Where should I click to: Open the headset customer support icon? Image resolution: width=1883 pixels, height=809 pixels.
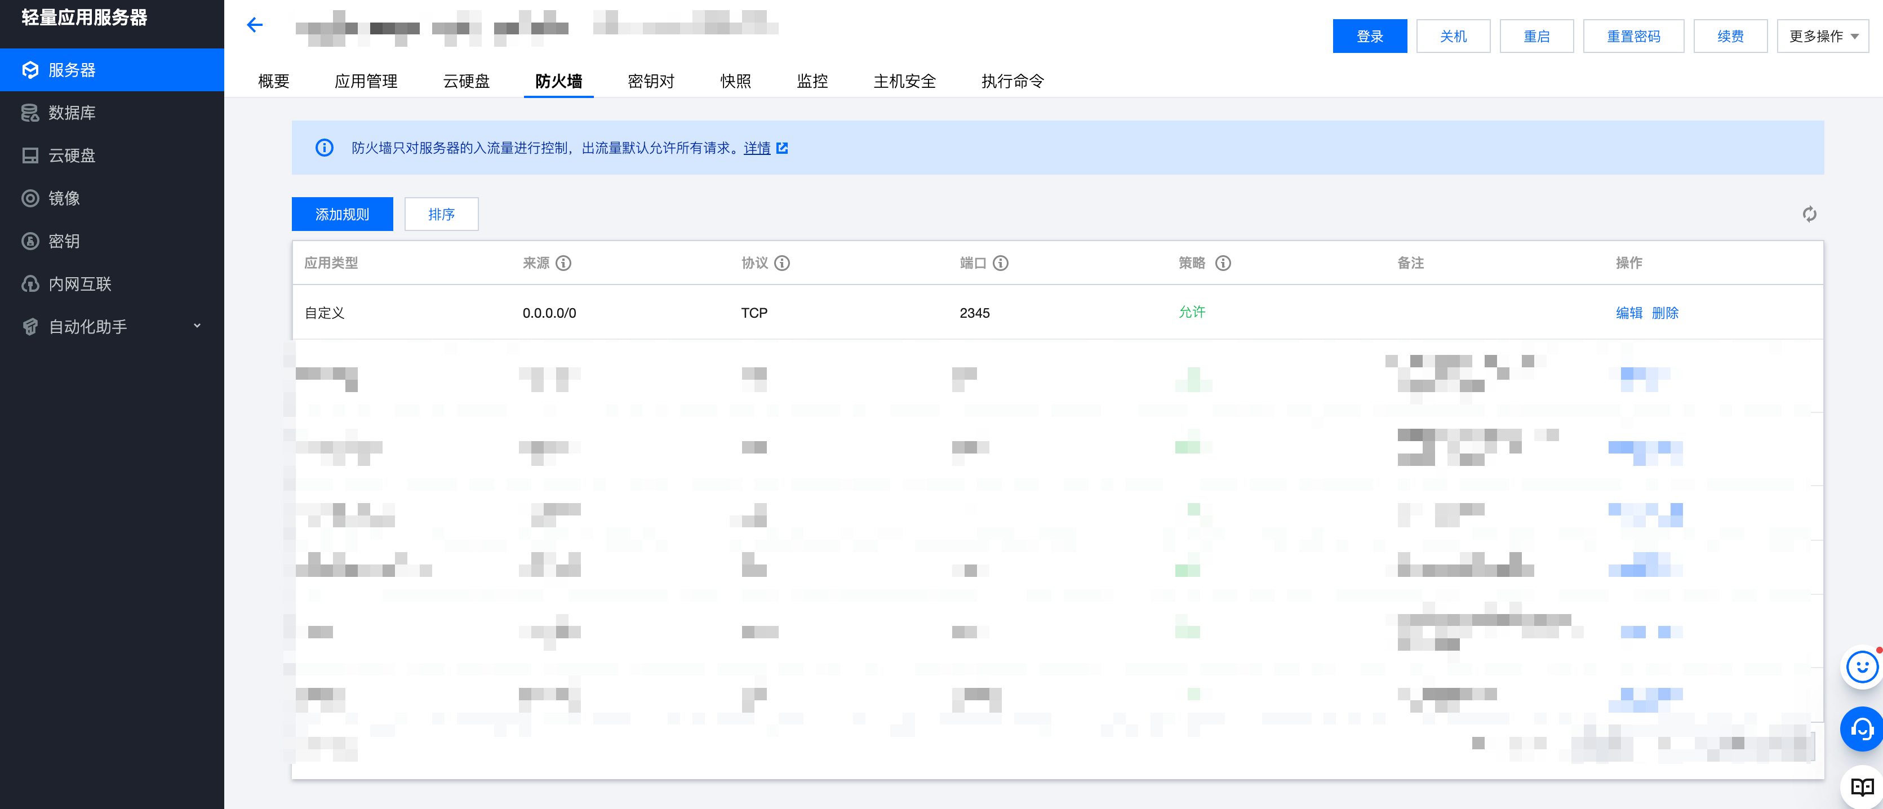point(1862,728)
